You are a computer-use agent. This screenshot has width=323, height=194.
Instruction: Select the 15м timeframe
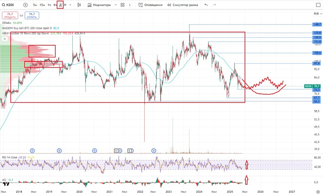[42, 5]
